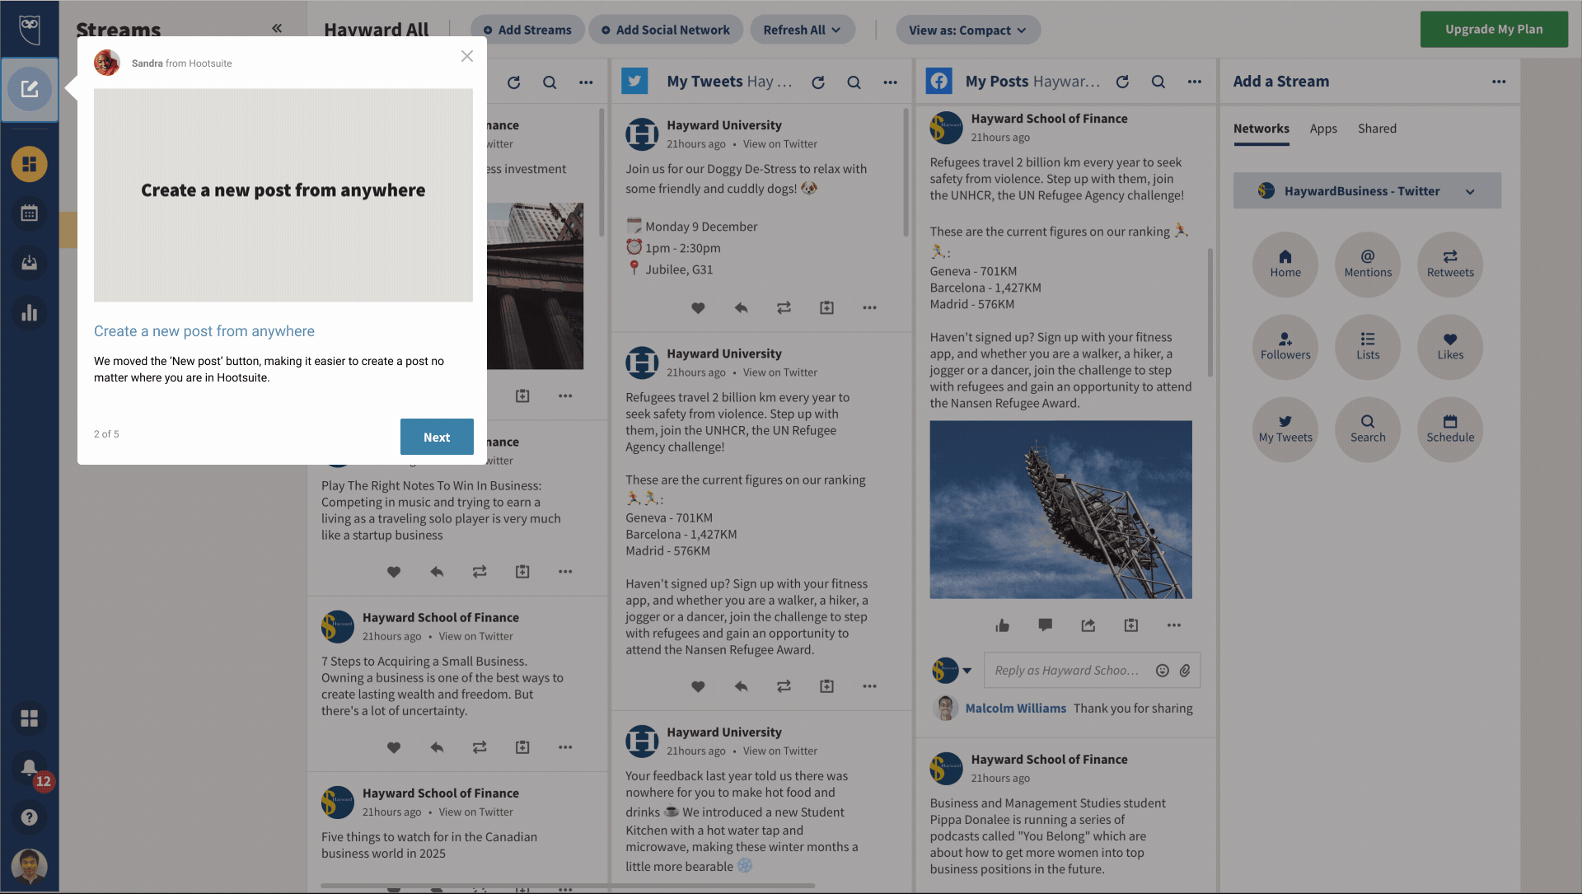The width and height of the screenshot is (1582, 894).
Task: Click Next in the tour popup
Action: pos(437,437)
